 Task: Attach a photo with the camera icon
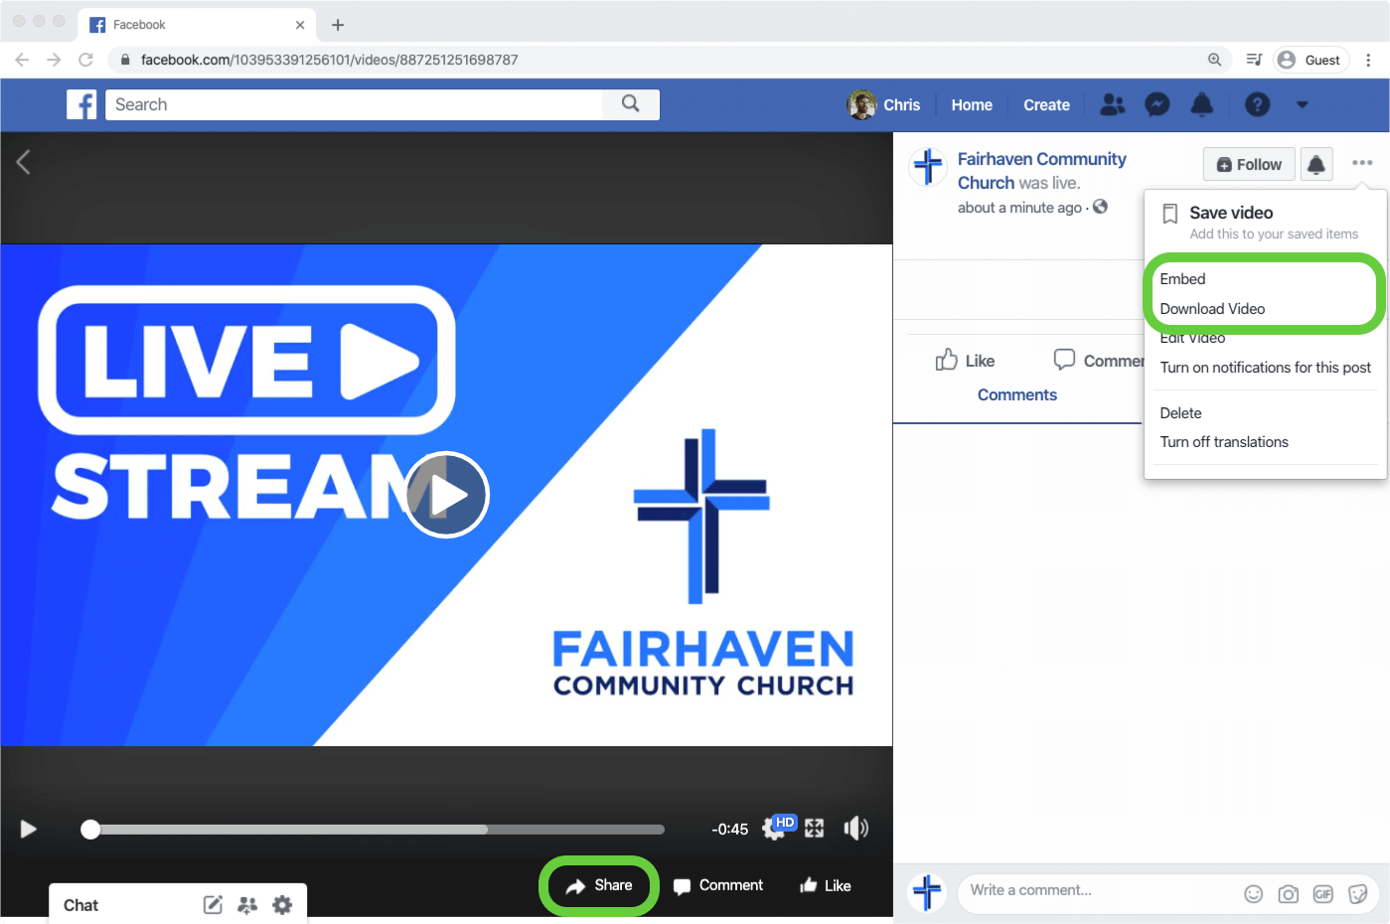pyautogui.click(x=1289, y=894)
